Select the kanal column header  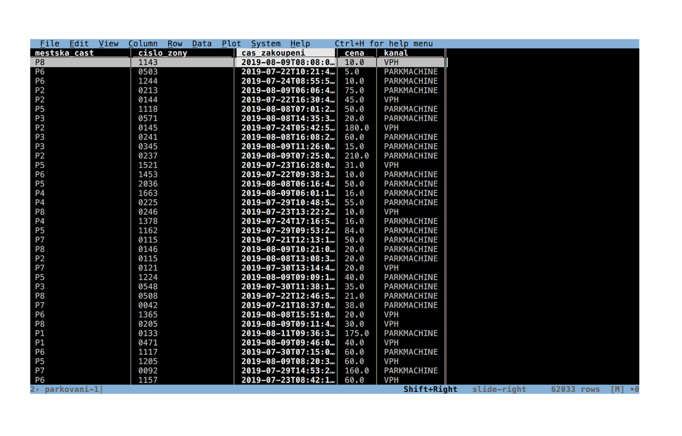click(x=412, y=53)
